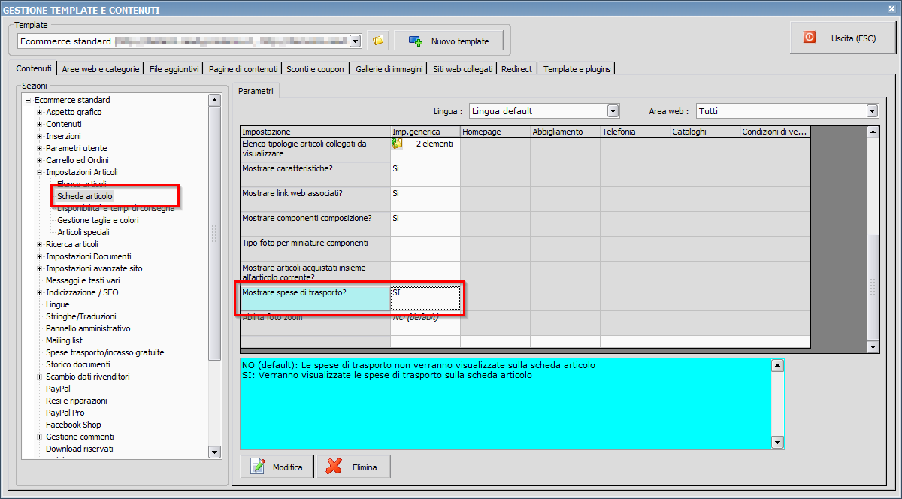Screen dimensions: 902x499
Task: Select the PayPal Pro section
Action: click(65, 413)
